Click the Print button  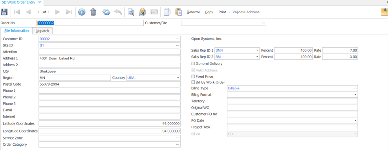[222, 12]
